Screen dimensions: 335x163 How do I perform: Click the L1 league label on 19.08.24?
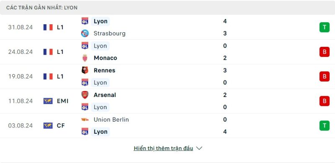(60, 76)
